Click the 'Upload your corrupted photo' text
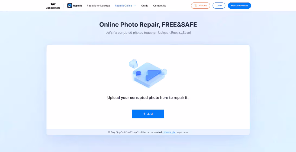The height and width of the screenshot is (152, 296). (x=148, y=98)
